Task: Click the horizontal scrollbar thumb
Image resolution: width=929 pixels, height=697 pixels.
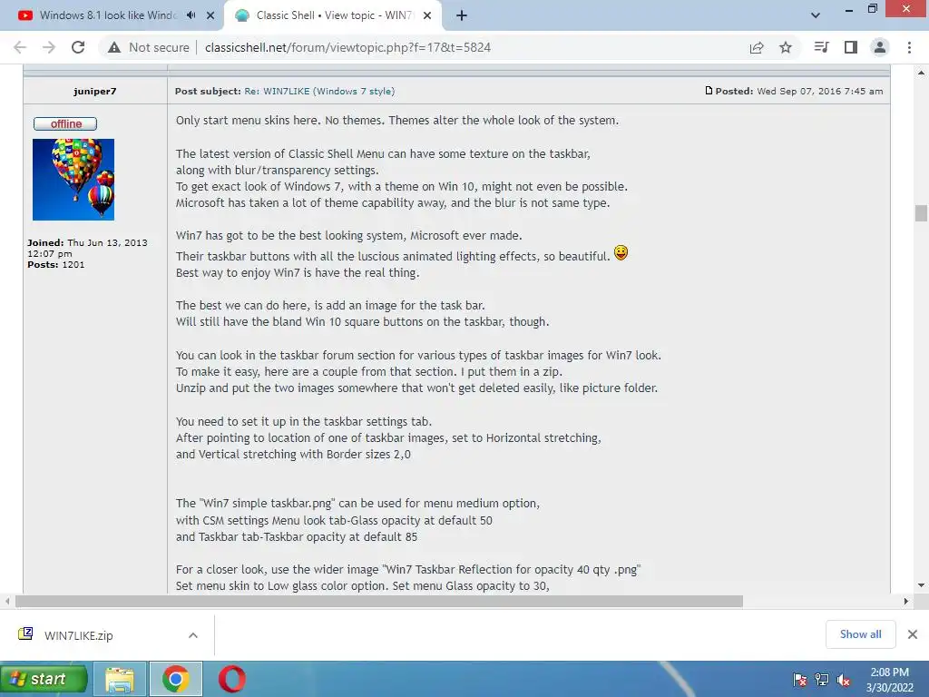Action: pos(379,602)
